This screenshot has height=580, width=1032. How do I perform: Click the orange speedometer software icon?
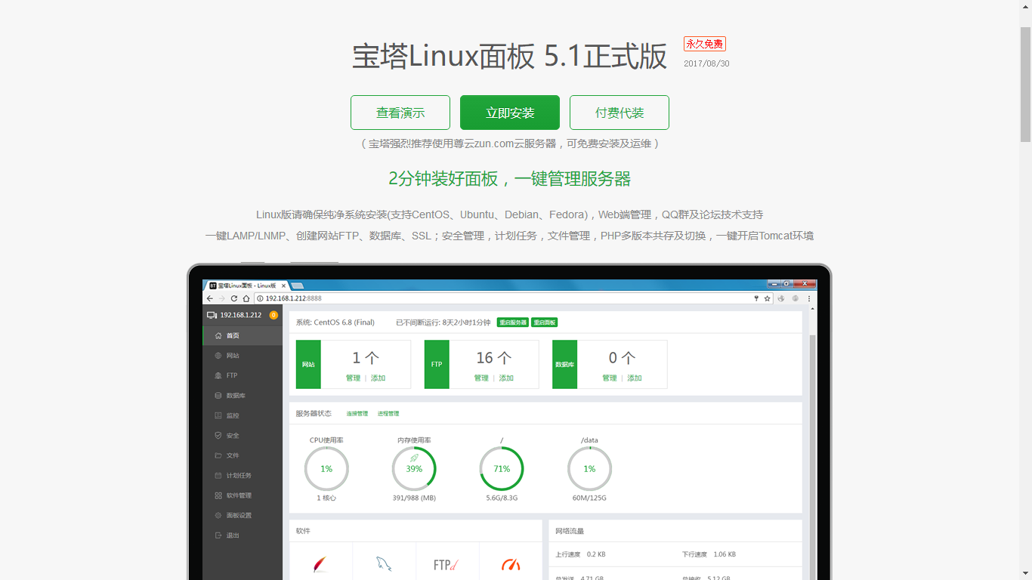pos(511,564)
